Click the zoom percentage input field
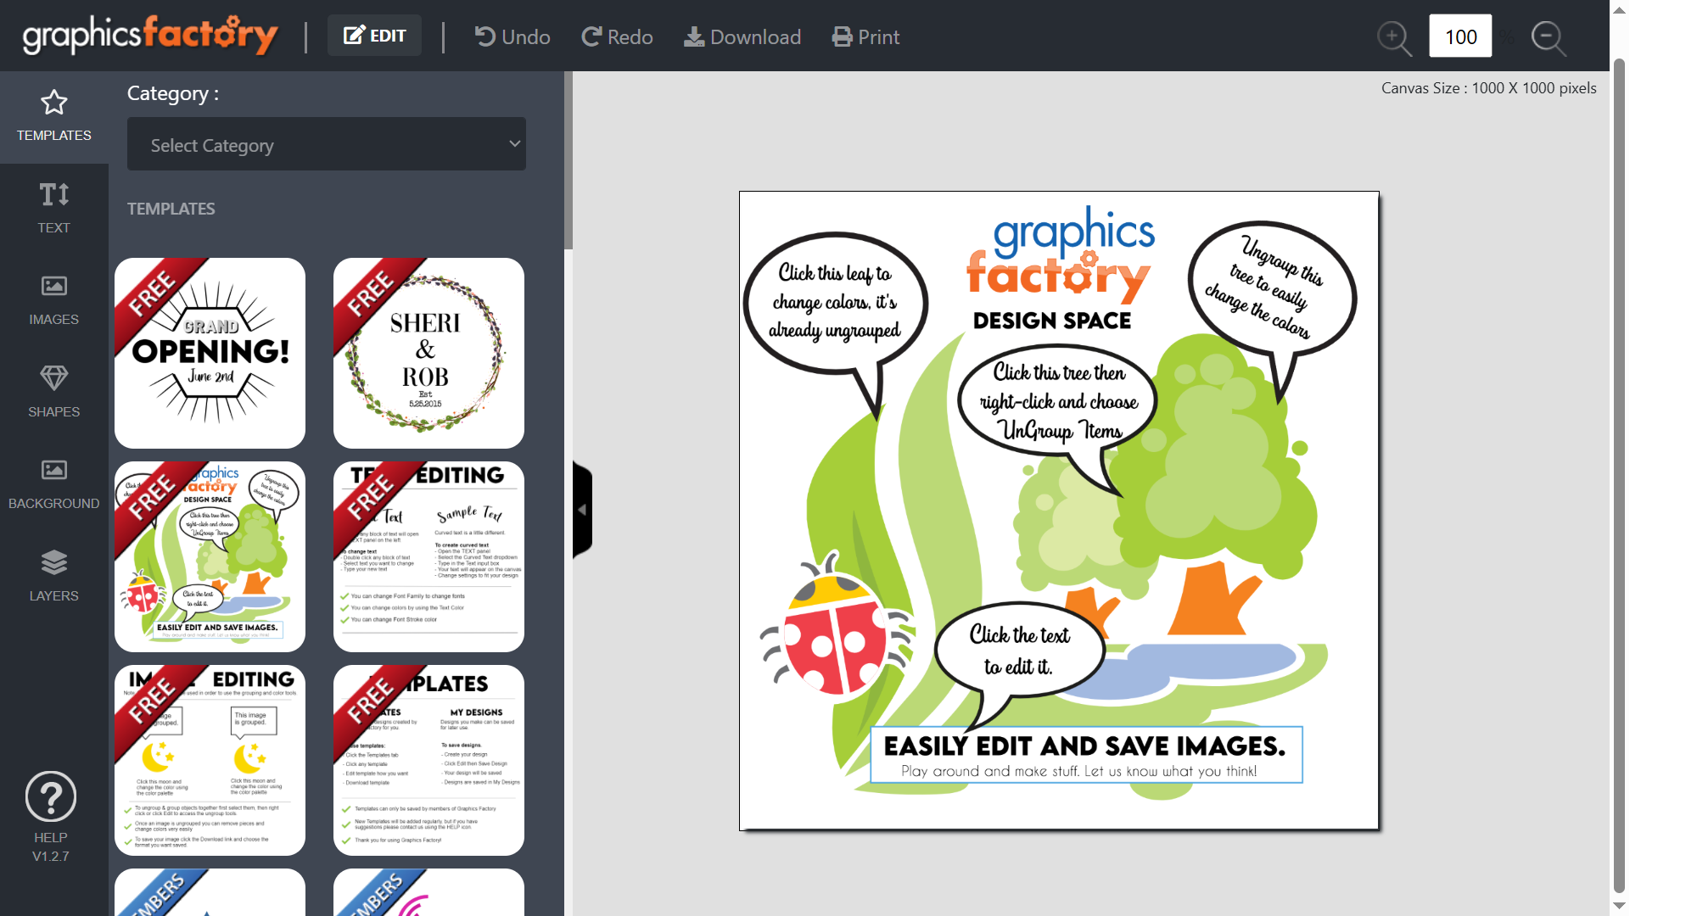The width and height of the screenshot is (1697, 916). pos(1460,36)
